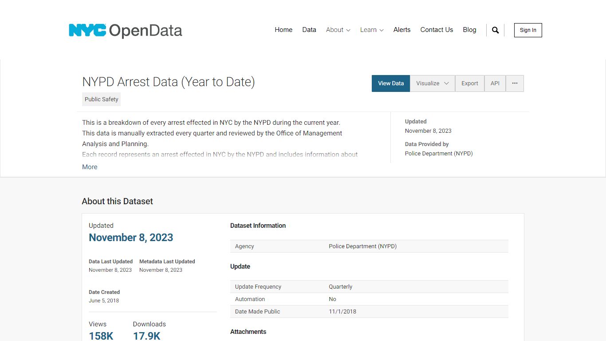Open the Visualize dropdown chevron
Viewport: 606px width, 341px height.
click(447, 83)
